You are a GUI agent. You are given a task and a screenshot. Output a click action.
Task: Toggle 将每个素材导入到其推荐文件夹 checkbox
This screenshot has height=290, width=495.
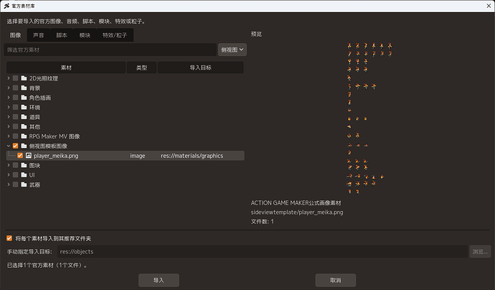pos(9,238)
